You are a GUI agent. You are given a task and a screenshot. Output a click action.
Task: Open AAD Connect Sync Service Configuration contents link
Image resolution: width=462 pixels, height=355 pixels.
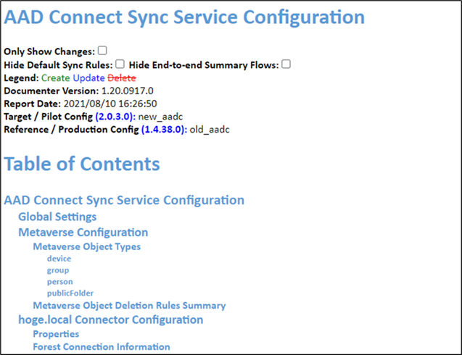pos(124,200)
